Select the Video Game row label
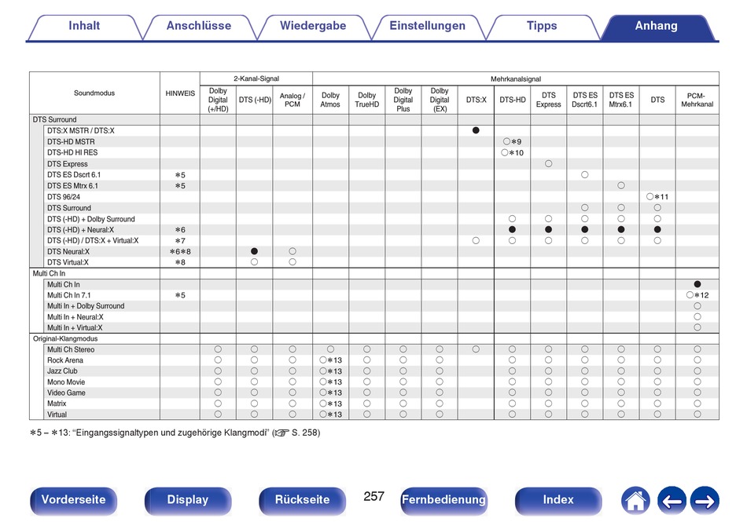 tap(66, 393)
